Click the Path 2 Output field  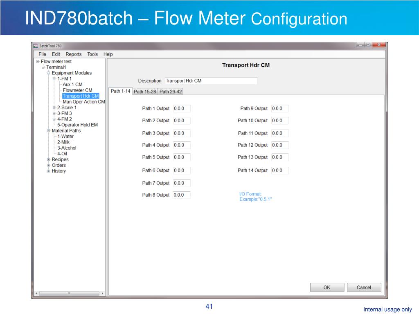(182, 121)
